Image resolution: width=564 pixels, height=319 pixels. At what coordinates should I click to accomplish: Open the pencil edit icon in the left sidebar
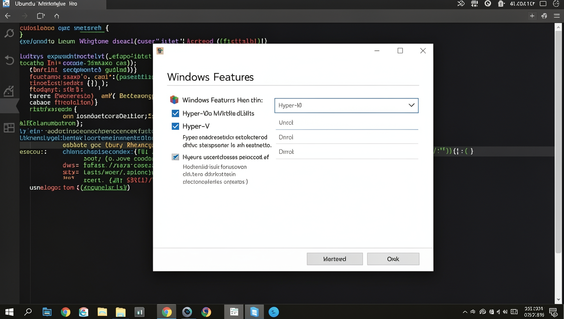pyautogui.click(x=9, y=91)
